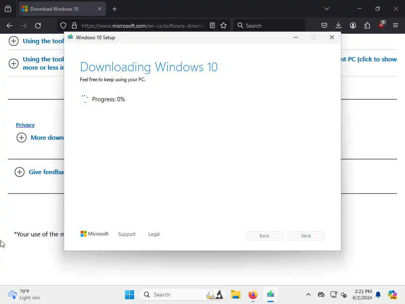Screen dimensions: 405x304
Task: List all tabs dropdown arrow
Action: coord(327,9)
